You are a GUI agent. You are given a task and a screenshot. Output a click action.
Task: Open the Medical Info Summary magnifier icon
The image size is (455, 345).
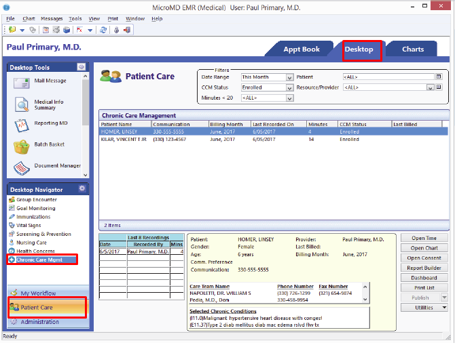22,104
